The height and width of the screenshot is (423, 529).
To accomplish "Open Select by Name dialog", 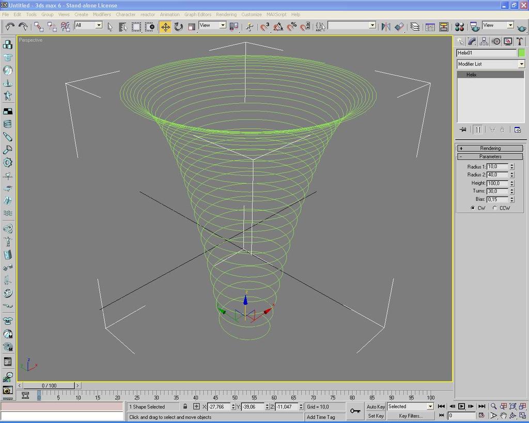I will [123, 27].
